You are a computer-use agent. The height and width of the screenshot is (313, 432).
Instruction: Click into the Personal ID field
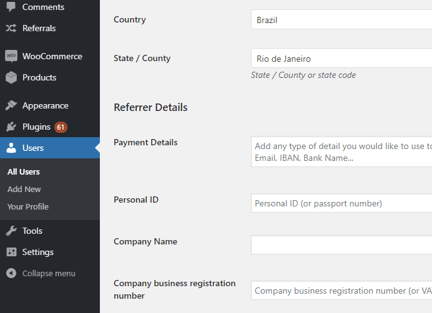point(341,203)
